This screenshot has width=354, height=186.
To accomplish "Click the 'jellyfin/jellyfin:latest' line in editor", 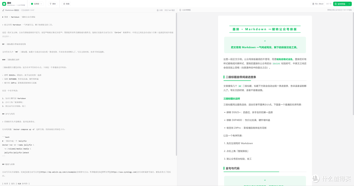I will (16, 153).
